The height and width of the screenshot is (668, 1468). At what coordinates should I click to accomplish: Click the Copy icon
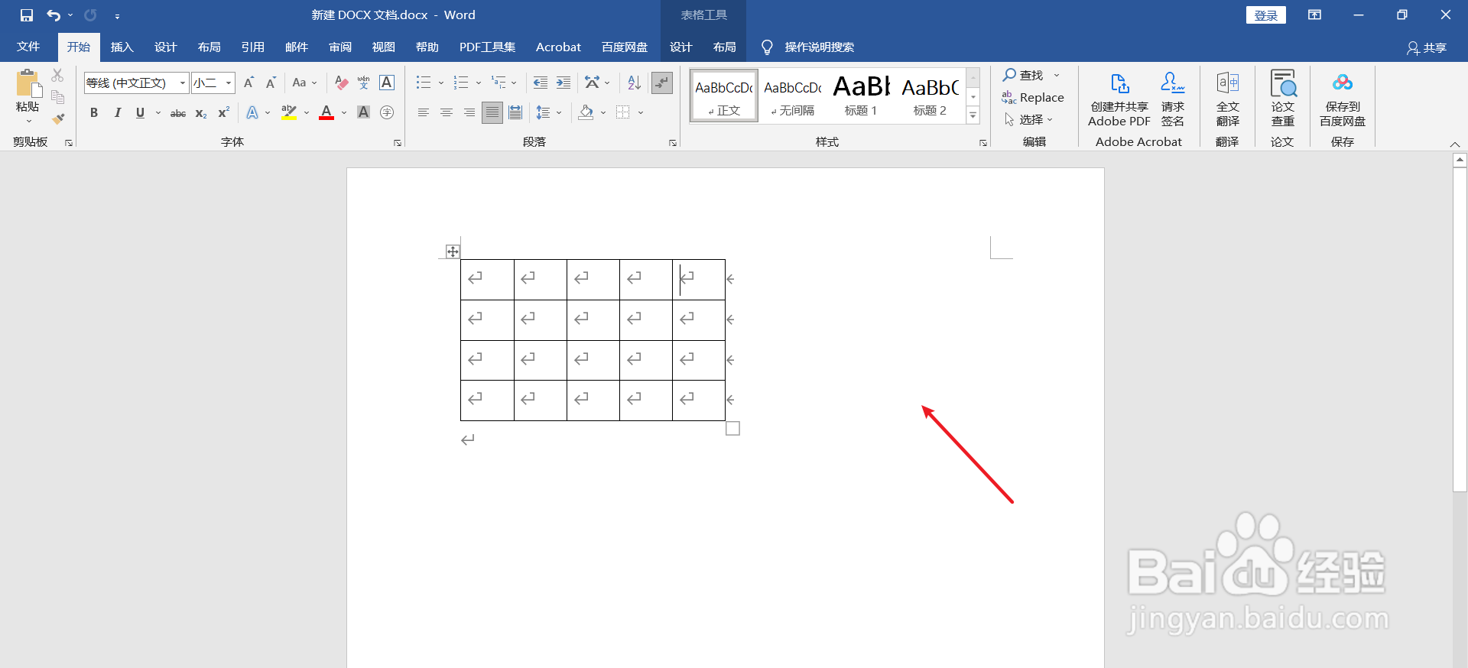point(57,97)
